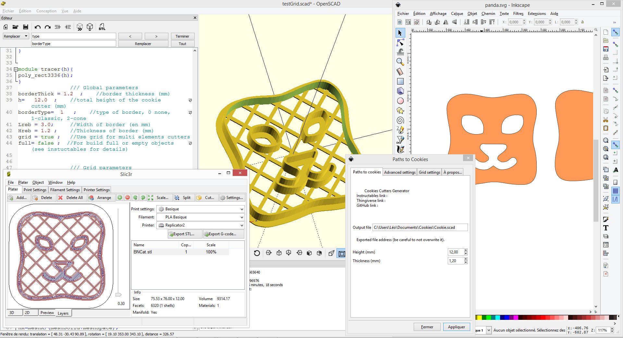Screen dimensions: 623x338
Task: Switch to the Advanced settings tab
Action: (x=399, y=172)
